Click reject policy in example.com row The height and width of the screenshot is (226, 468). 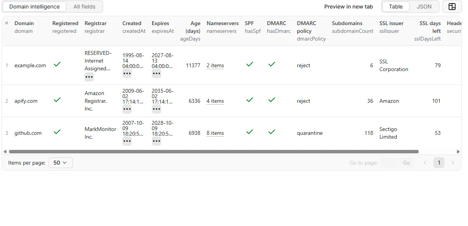click(x=303, y=65)
